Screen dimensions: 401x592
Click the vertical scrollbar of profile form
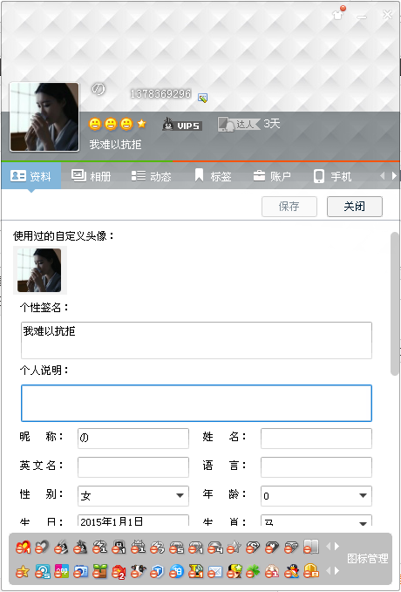[395, 304]
